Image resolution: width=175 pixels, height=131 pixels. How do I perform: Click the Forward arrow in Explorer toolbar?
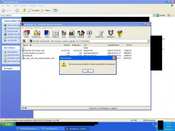click(x=17, y=10)
